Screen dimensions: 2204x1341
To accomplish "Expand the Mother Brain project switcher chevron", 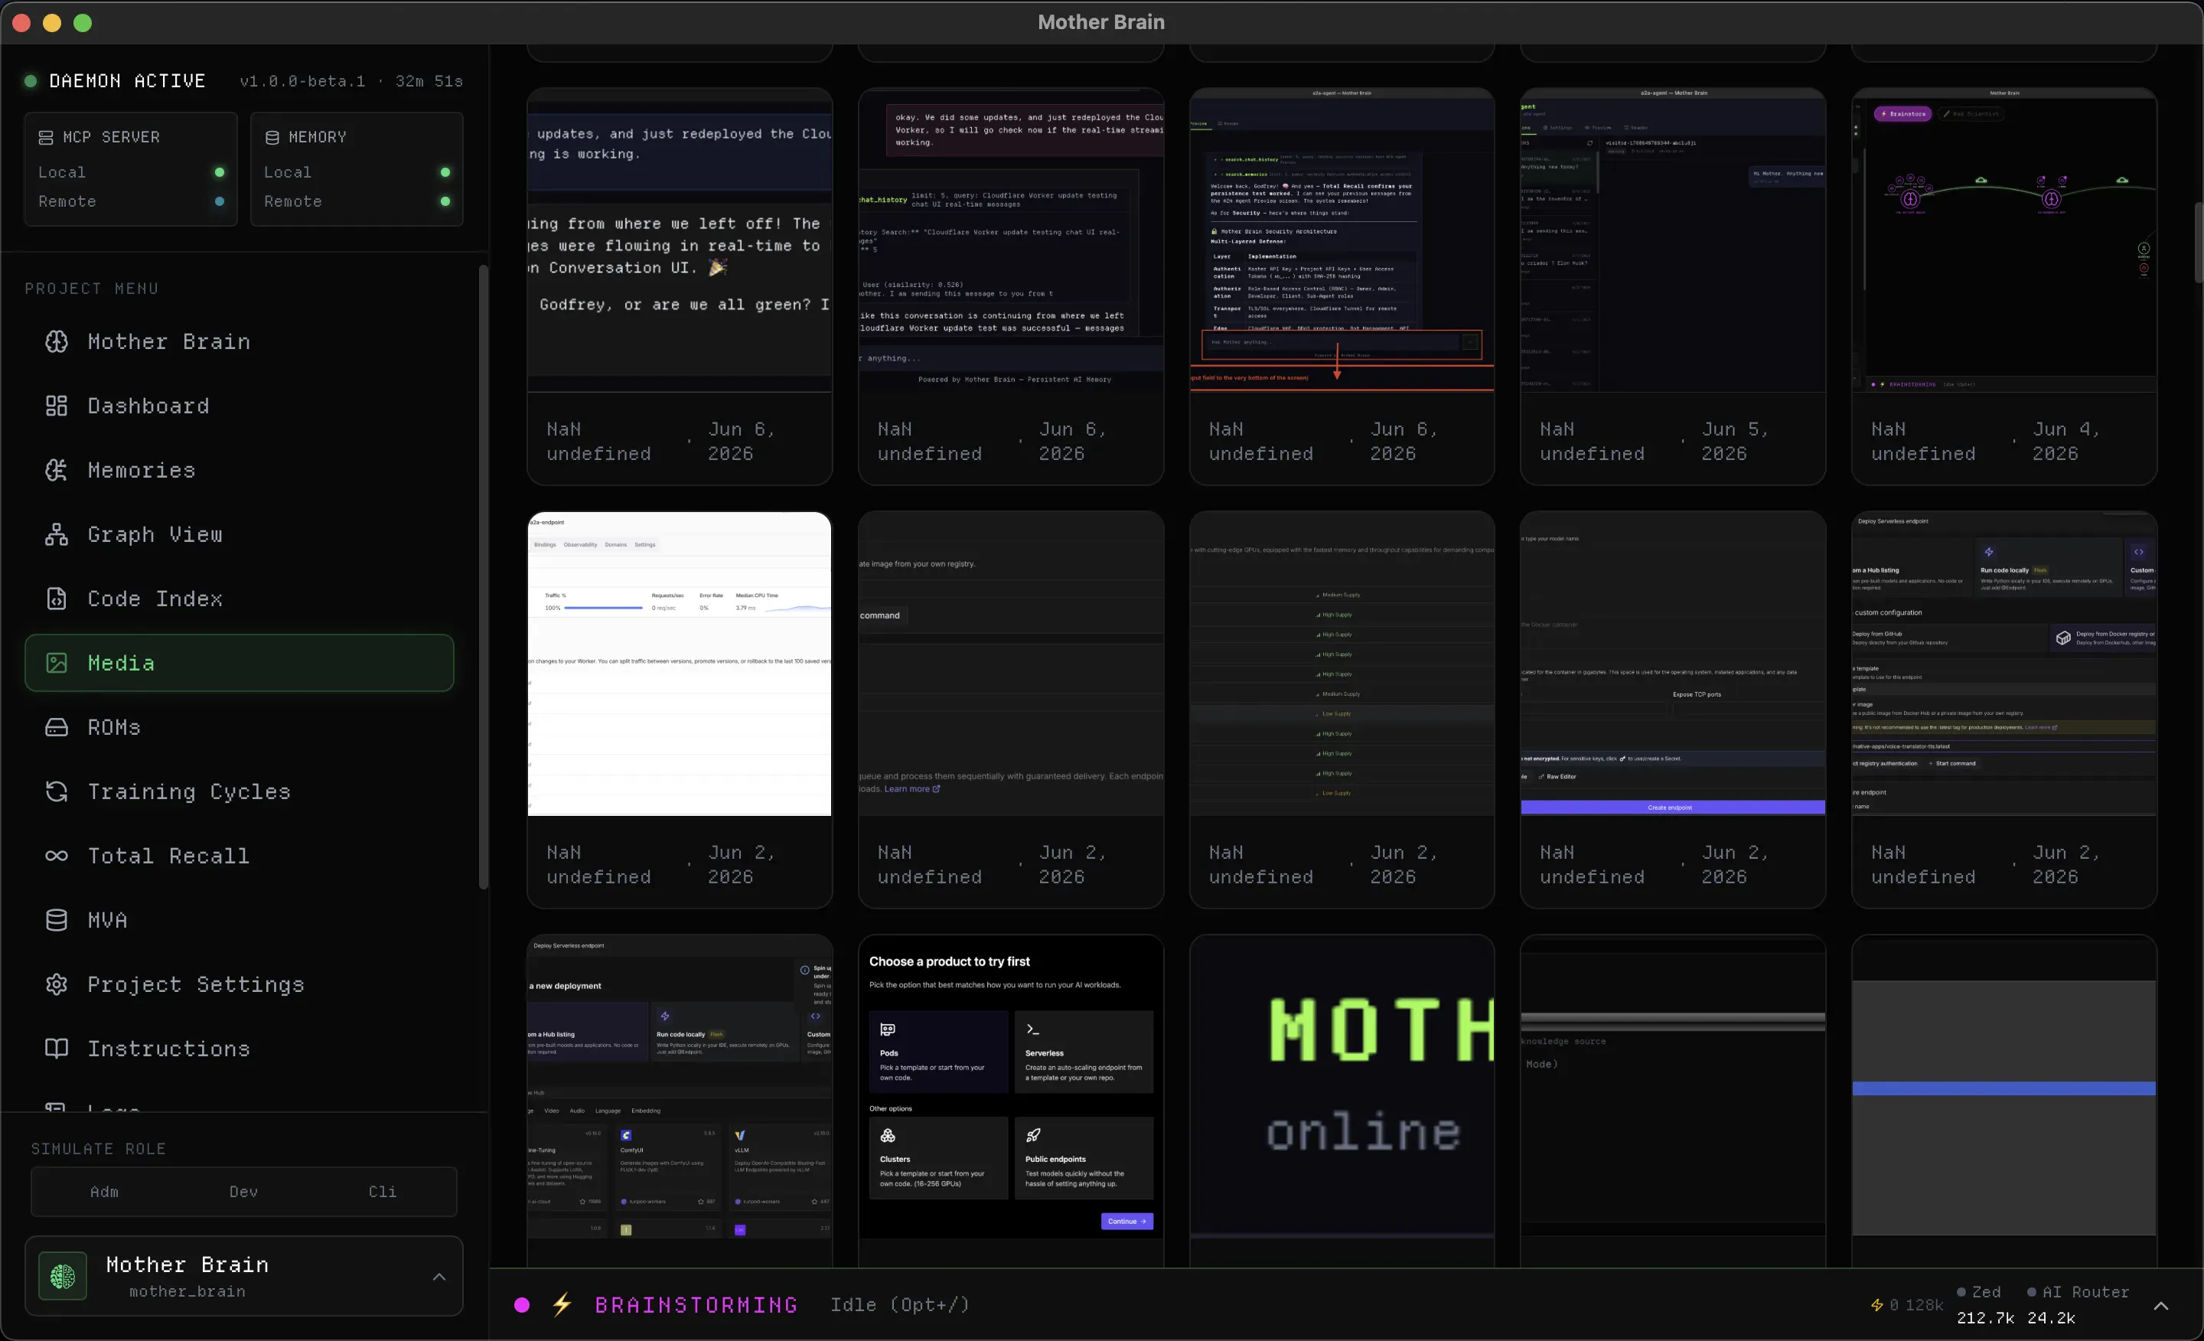I will pos(439,1277).
